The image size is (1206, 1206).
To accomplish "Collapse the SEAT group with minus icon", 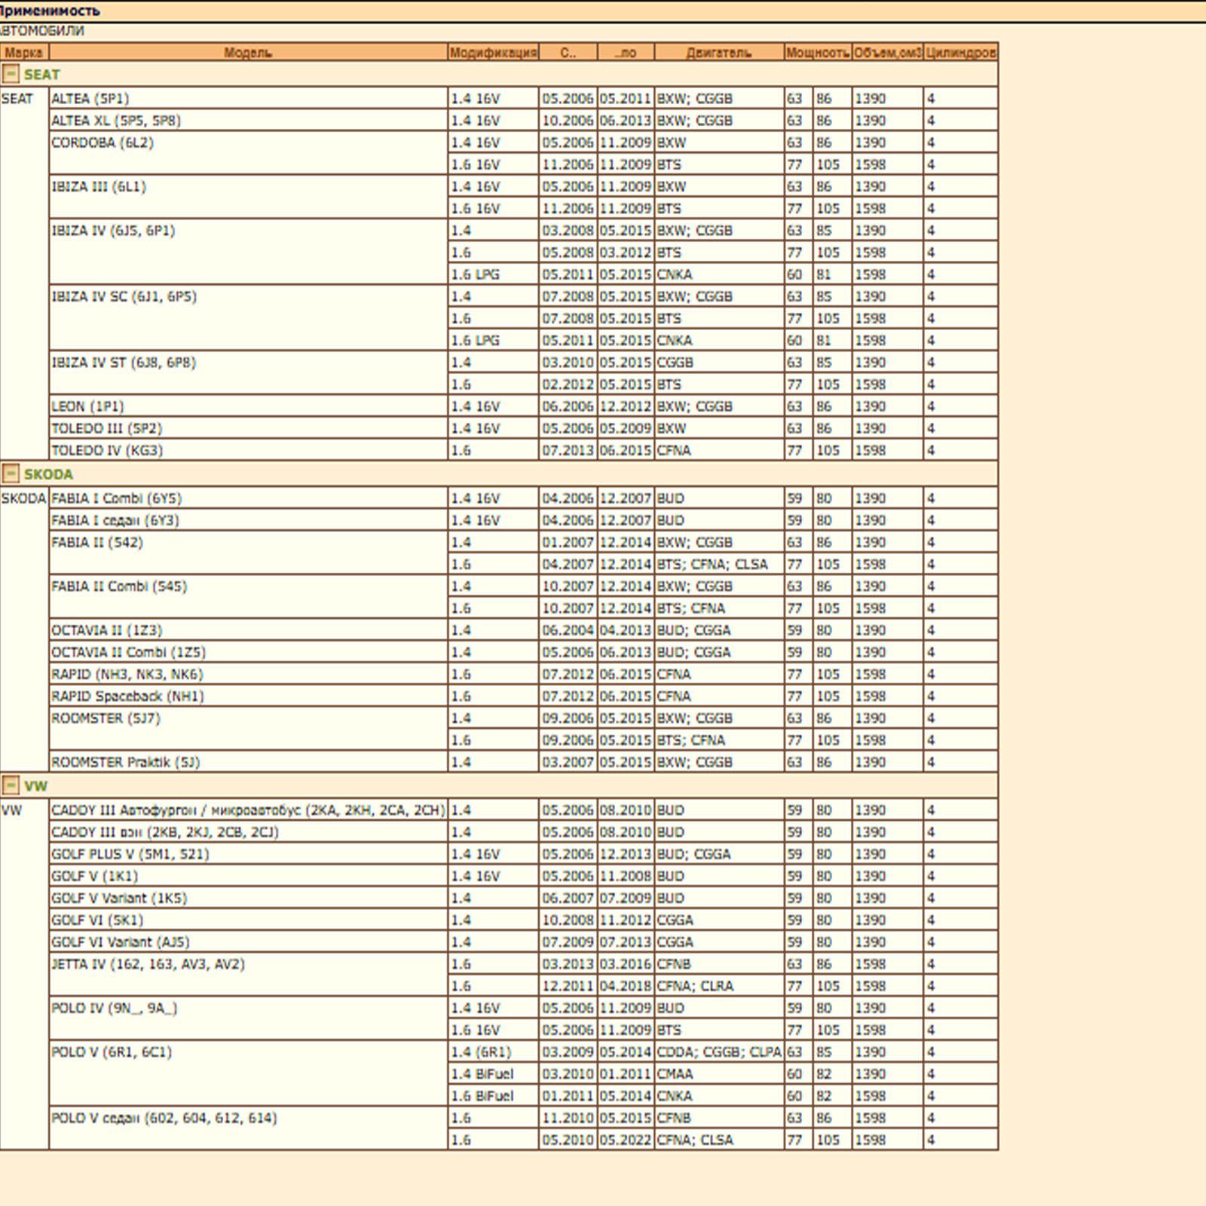I will point(11,74).
